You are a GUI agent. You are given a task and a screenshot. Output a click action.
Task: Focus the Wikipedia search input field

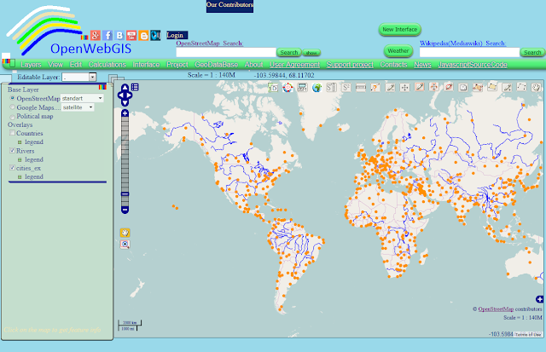[469, 53]
